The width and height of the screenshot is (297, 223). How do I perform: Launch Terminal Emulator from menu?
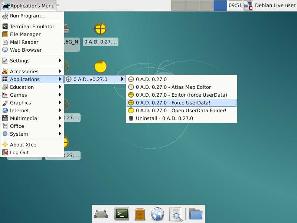coord(32,26)
